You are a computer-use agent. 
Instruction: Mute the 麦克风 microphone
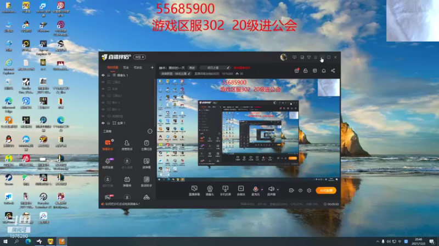pyautogui.click(x=255, y=190)
